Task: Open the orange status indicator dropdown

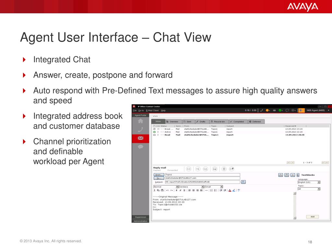Action: coord(268,110)
